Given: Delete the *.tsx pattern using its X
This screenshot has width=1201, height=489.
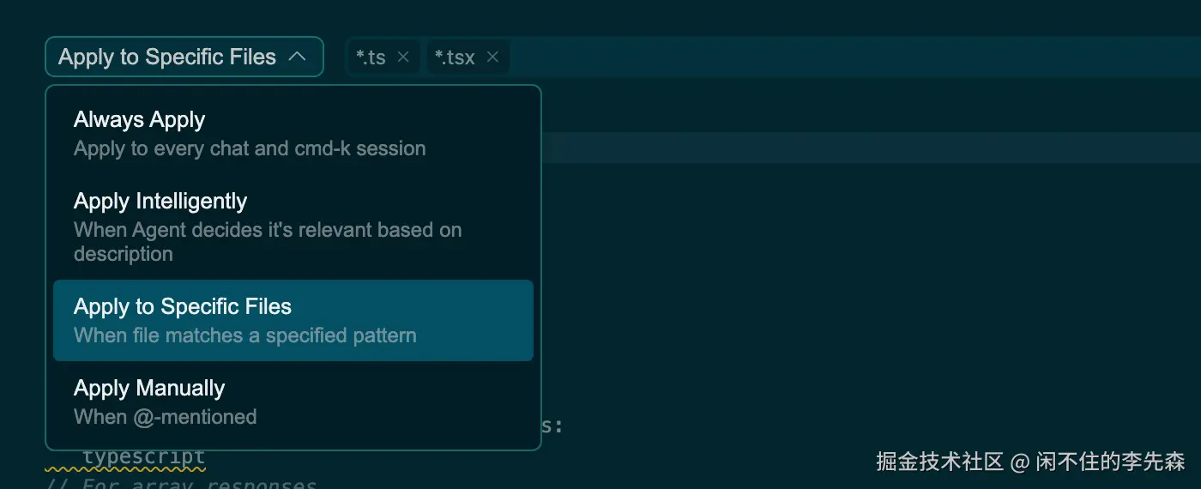Looking at the screenshot, I should click(x=492, y=57).
